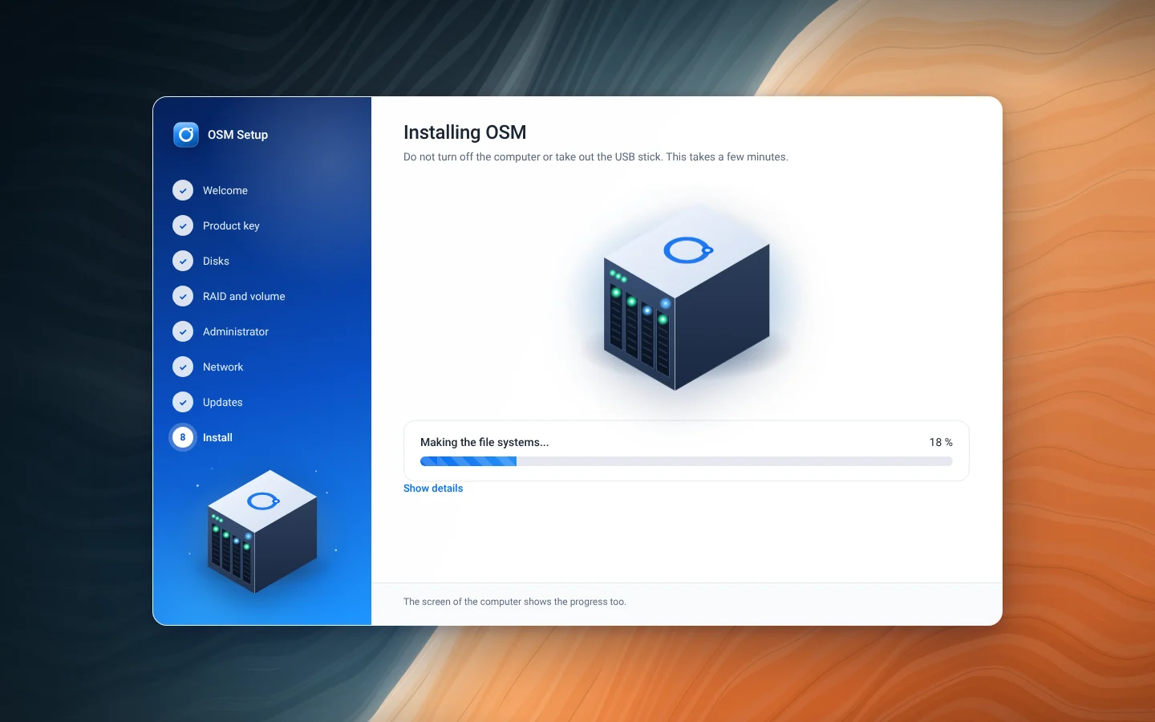Click the footer note about computer screen progress

click(515, 602)
